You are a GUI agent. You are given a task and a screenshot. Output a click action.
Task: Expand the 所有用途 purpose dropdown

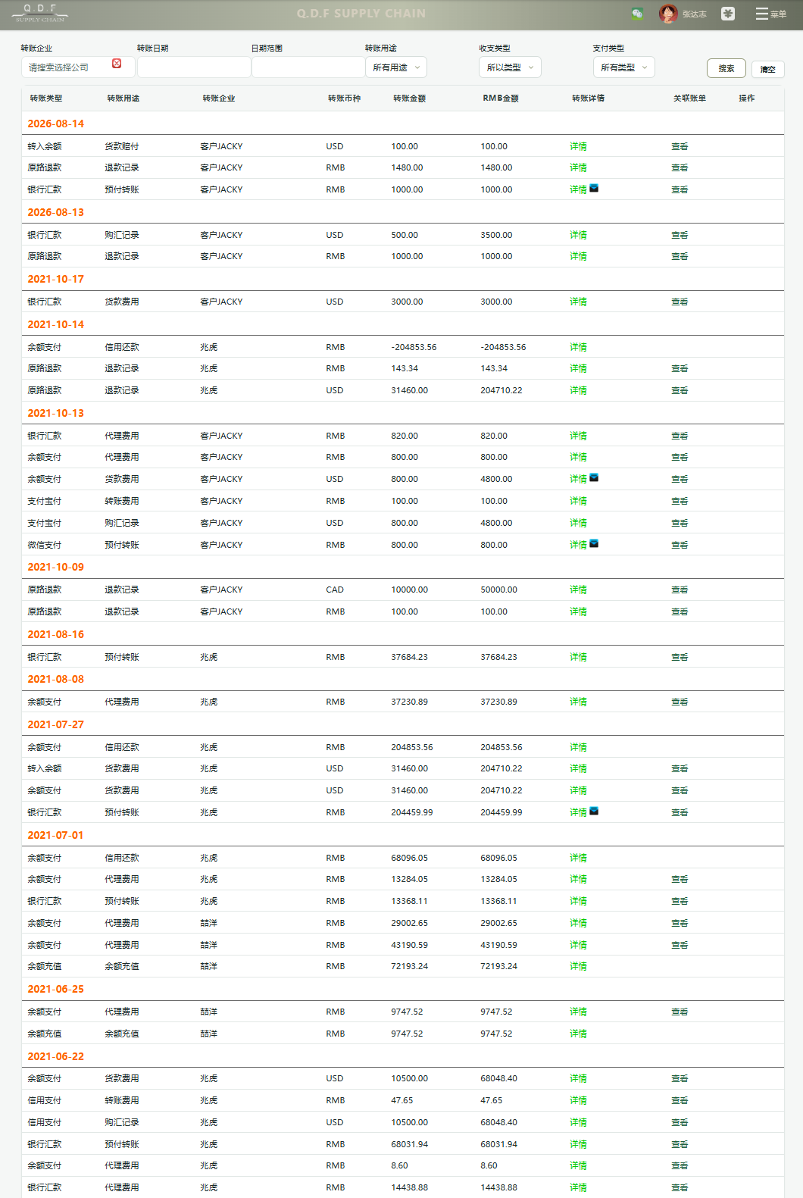pos(396,67)
